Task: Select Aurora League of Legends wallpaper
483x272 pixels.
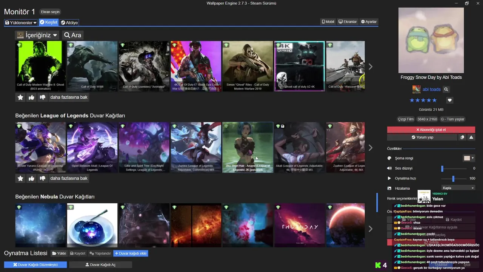Action: click(196, 147)
